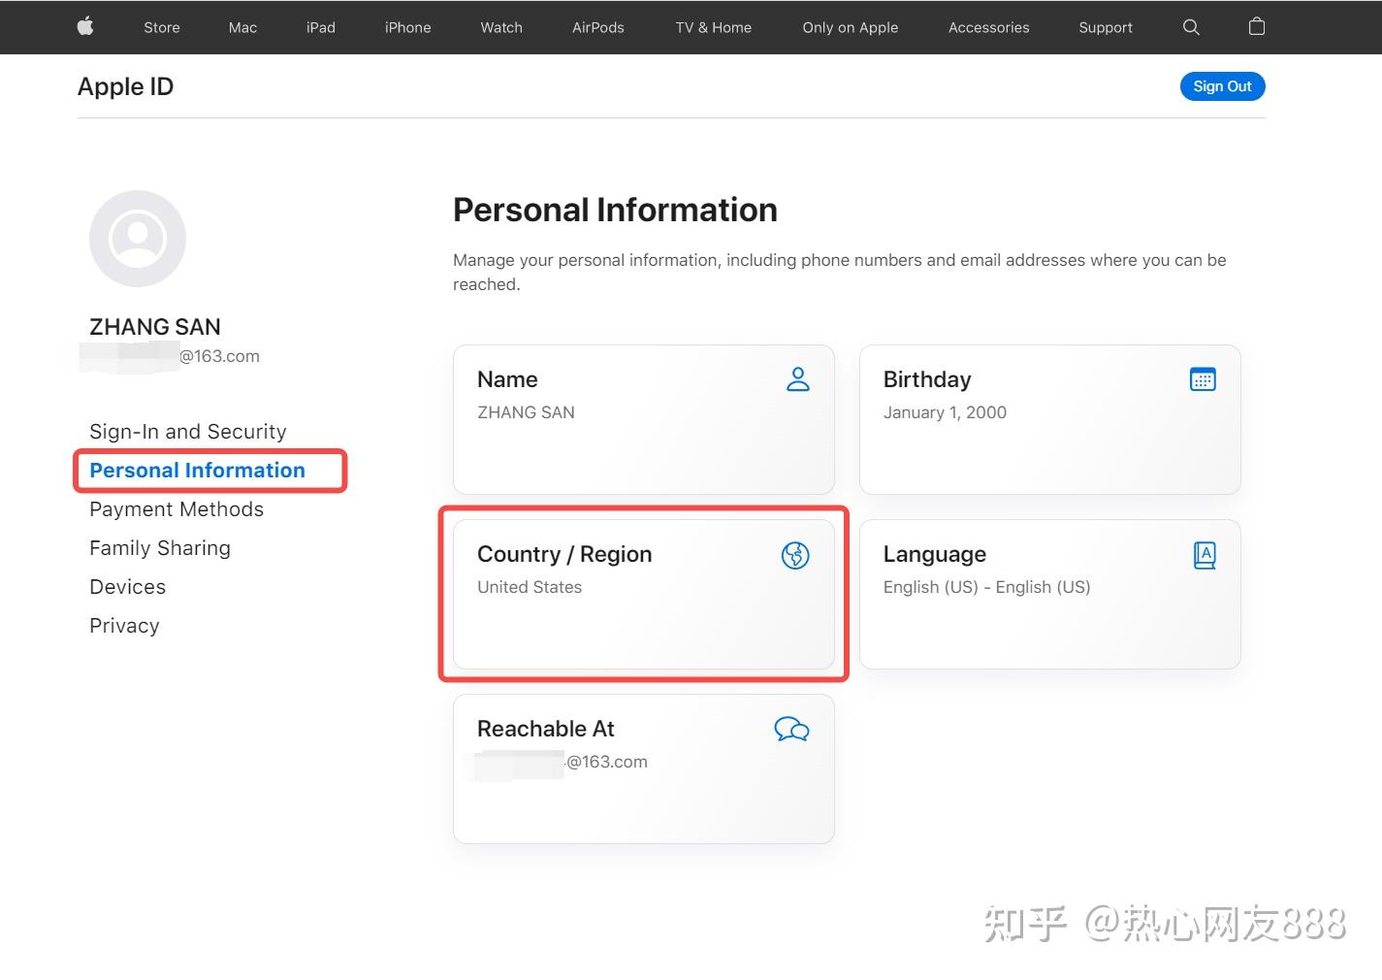
Task: Open Devices settings
Action: coord(127,586)
